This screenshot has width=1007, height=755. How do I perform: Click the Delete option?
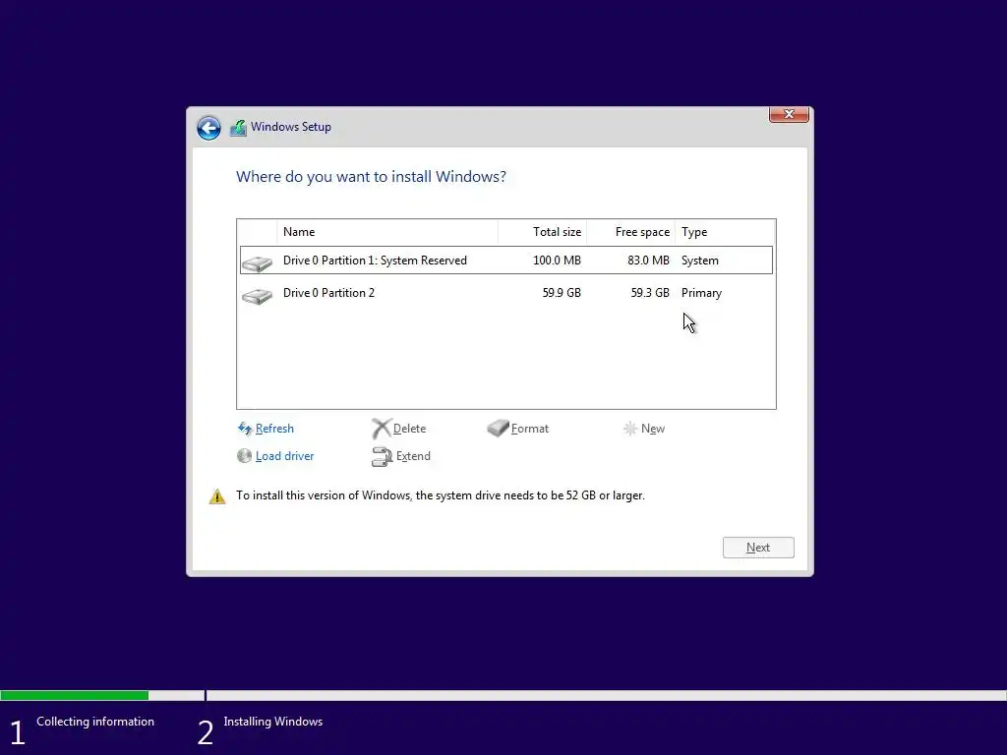click(x=409, y=429)
